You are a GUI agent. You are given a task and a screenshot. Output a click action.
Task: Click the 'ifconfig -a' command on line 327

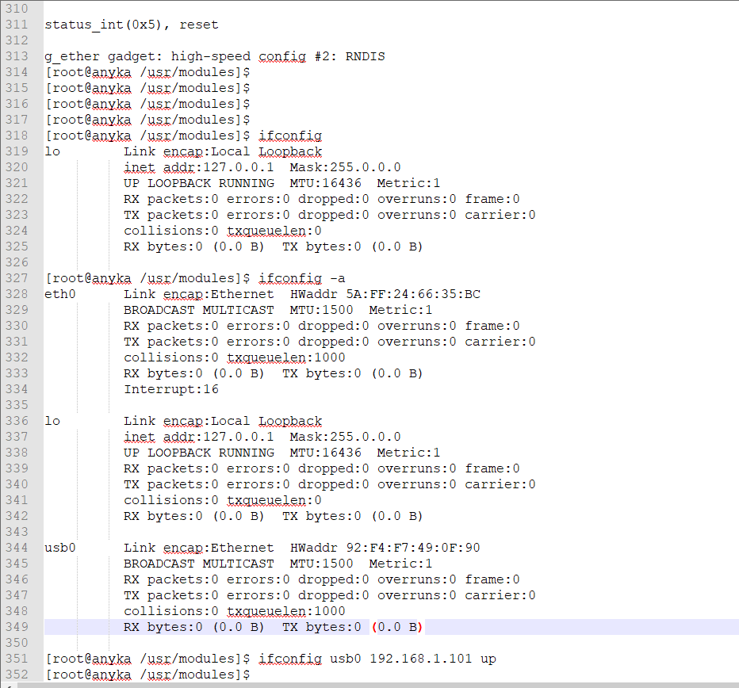(x=302, y=278)
